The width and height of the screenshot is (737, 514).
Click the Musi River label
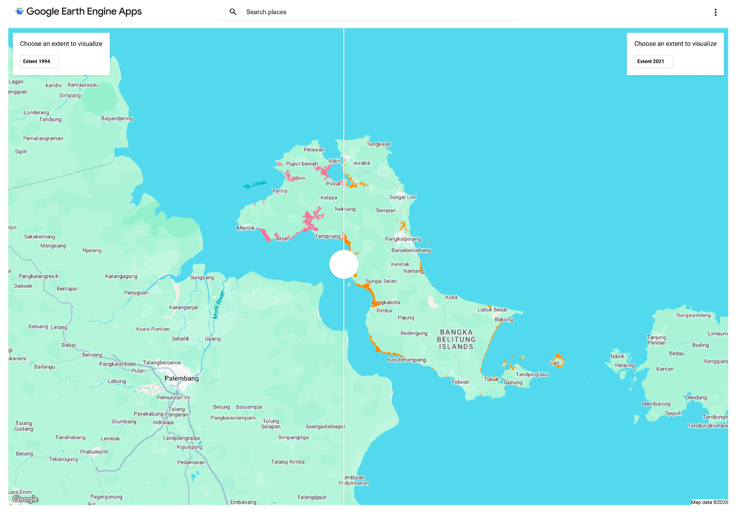(x=219, y=305)
